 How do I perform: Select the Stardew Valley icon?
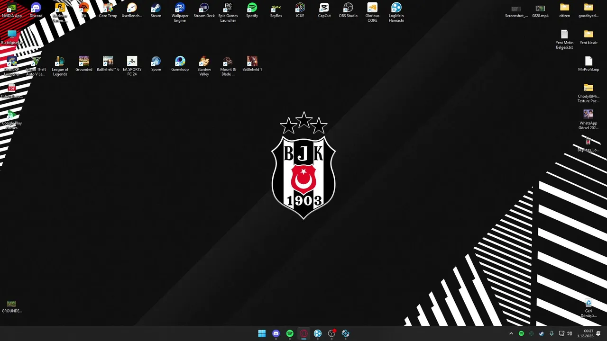[204, 66]
